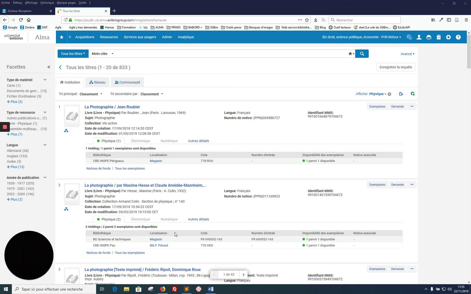Go back using arrow beside Tous les titres heading

click(x=60, y=67)
